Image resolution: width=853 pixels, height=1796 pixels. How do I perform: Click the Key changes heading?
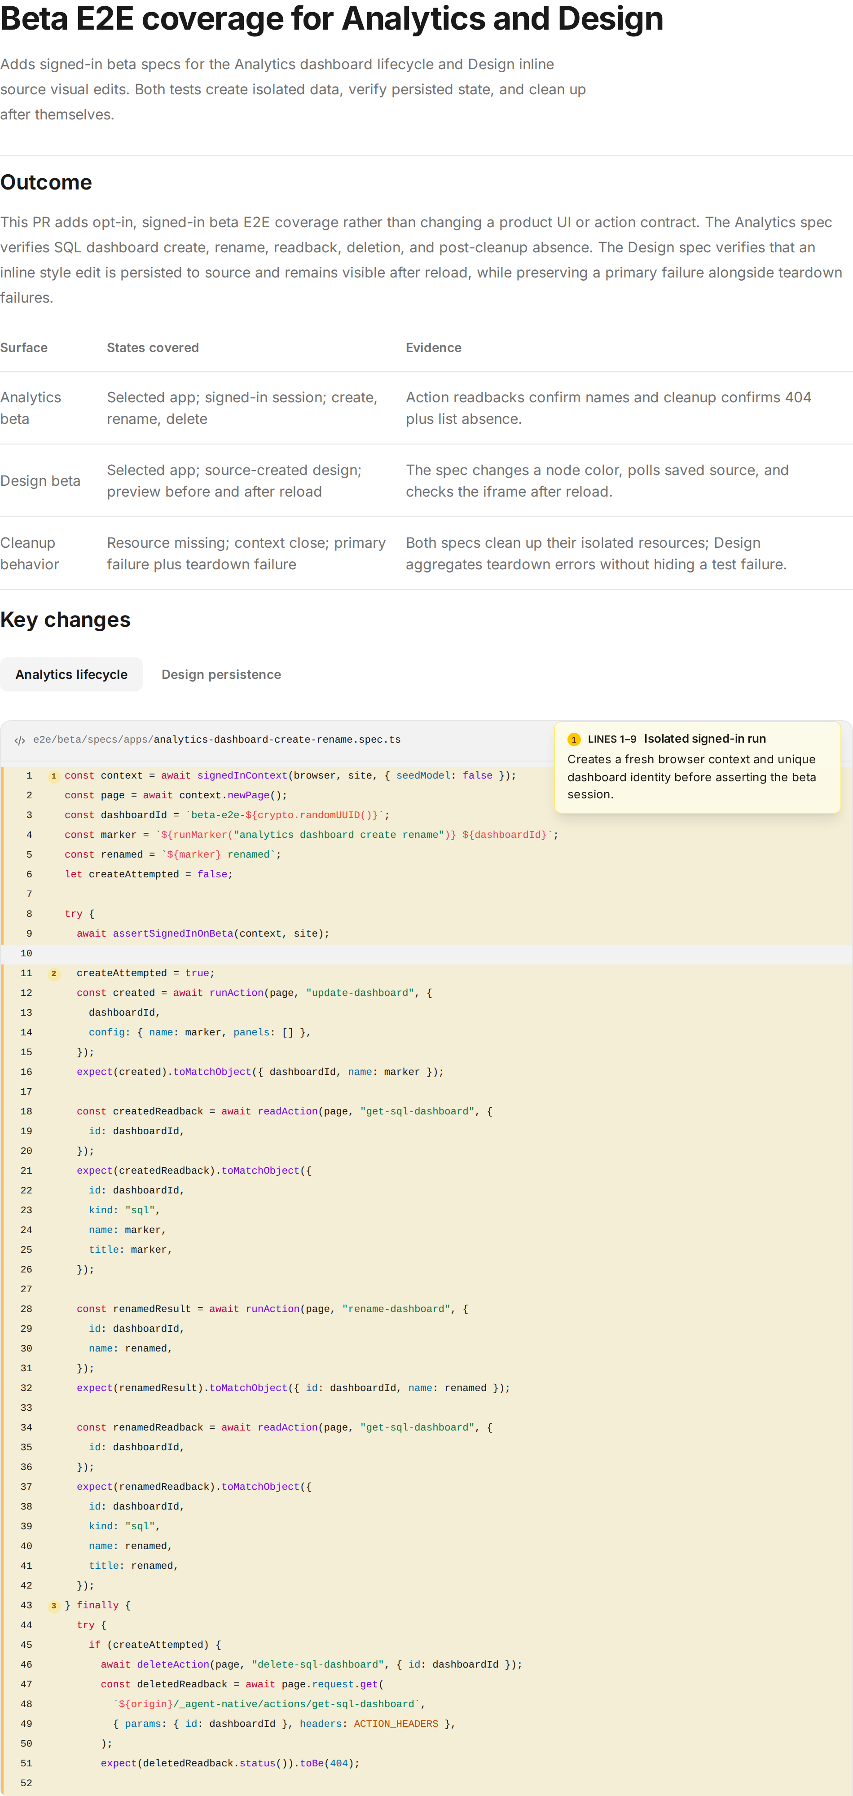tap(66, 619)
